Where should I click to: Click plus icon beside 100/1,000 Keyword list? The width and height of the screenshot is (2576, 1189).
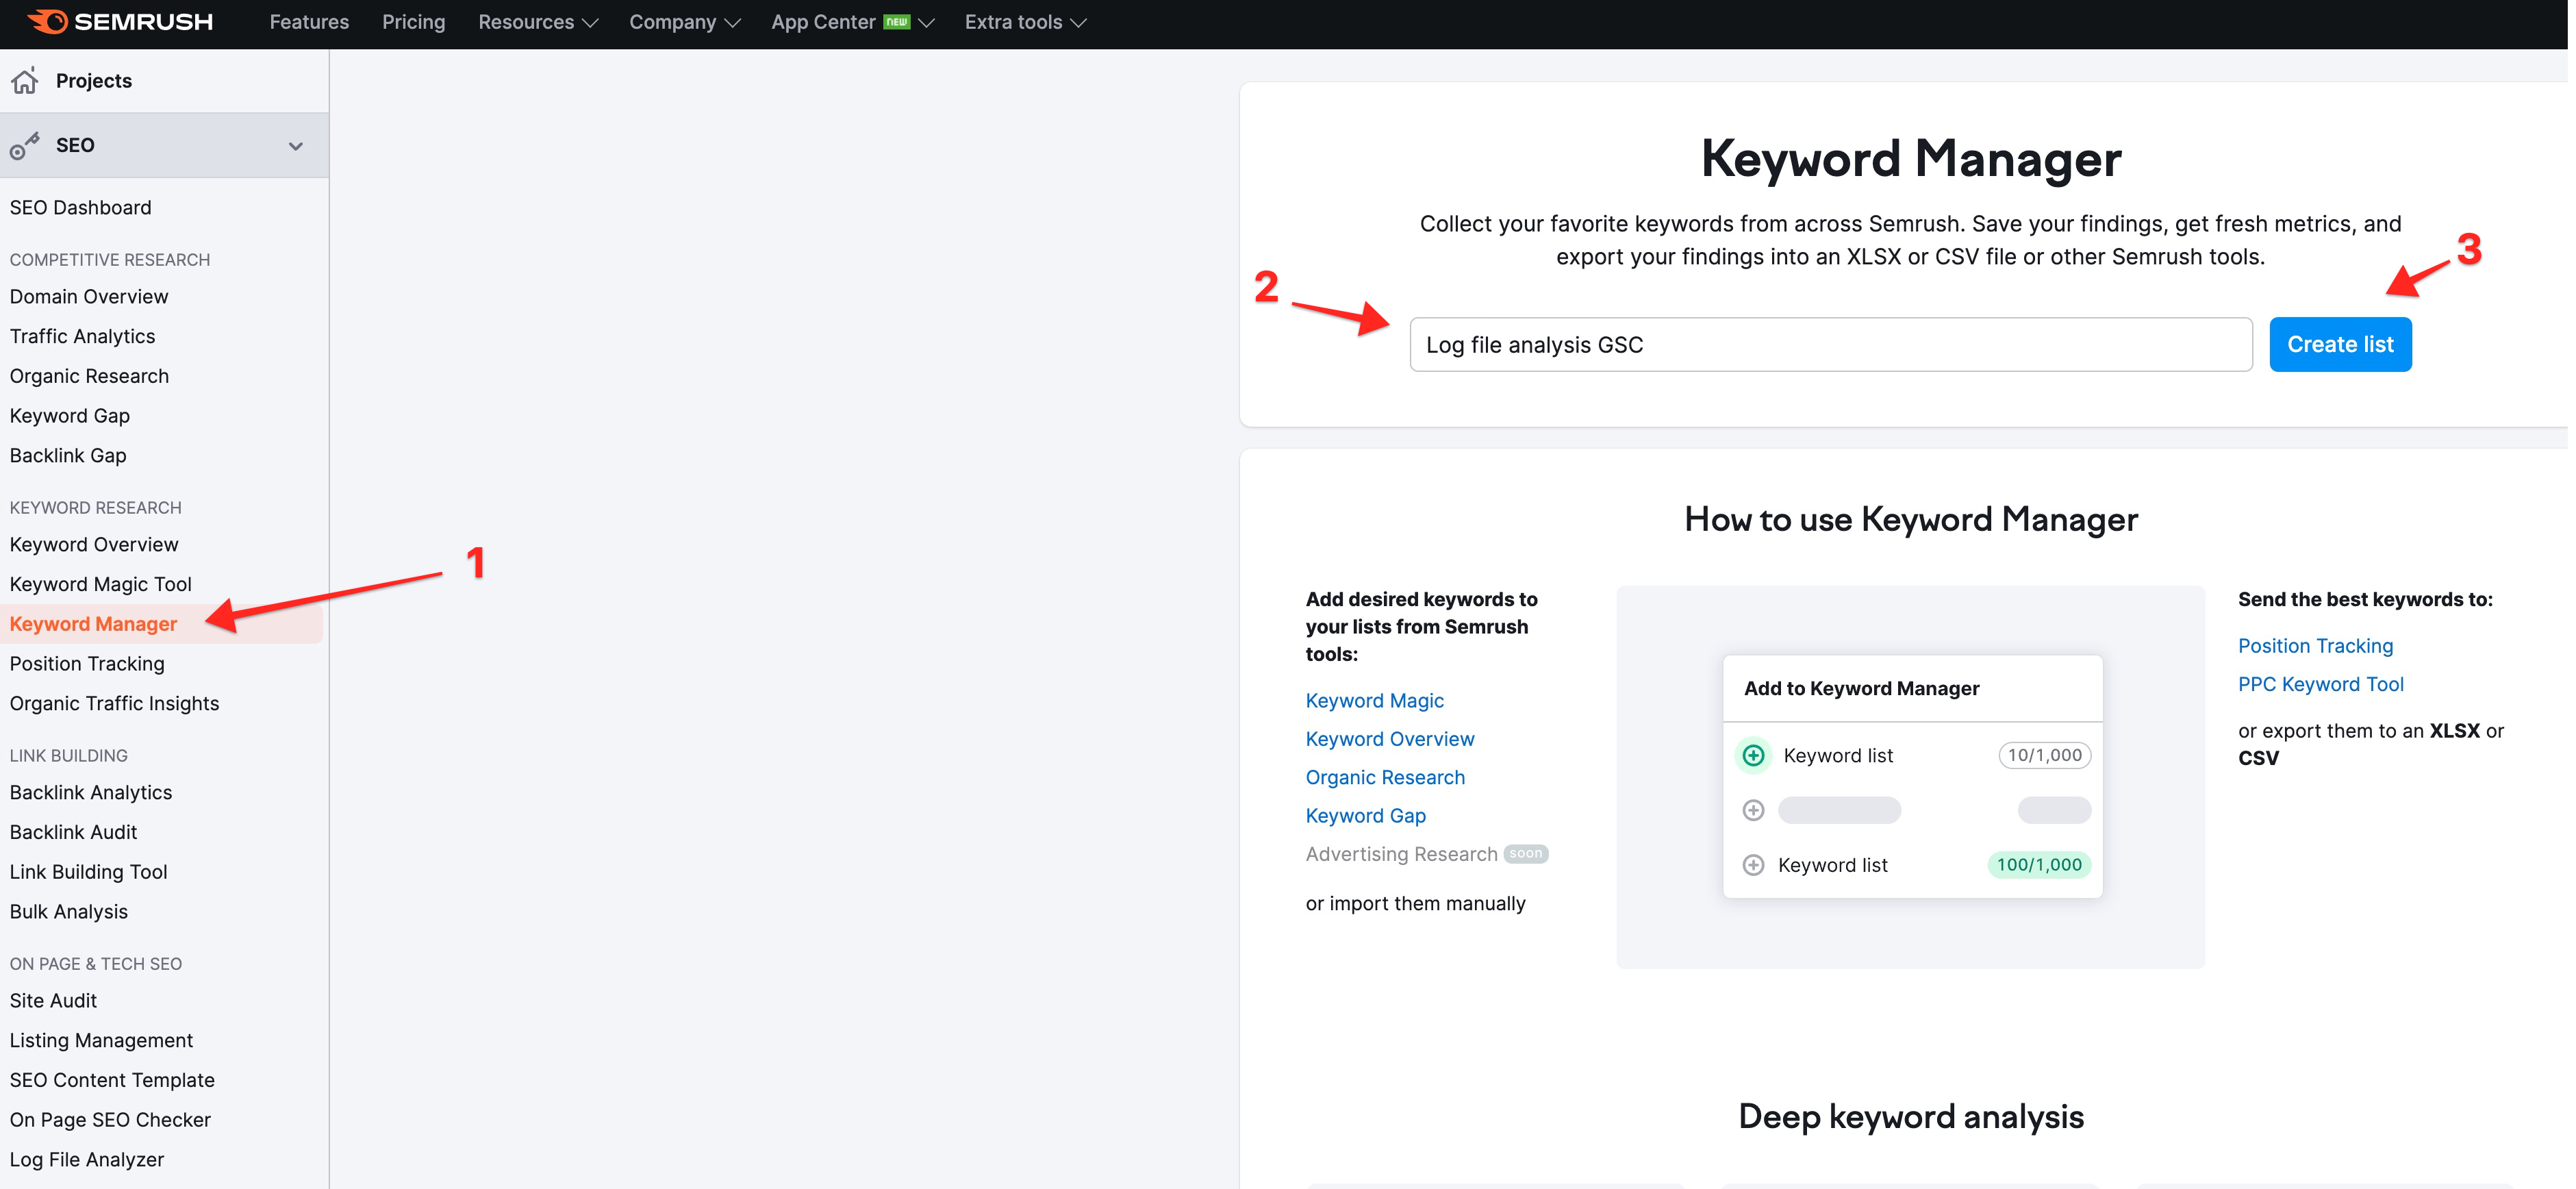[x=1753, y=865]
